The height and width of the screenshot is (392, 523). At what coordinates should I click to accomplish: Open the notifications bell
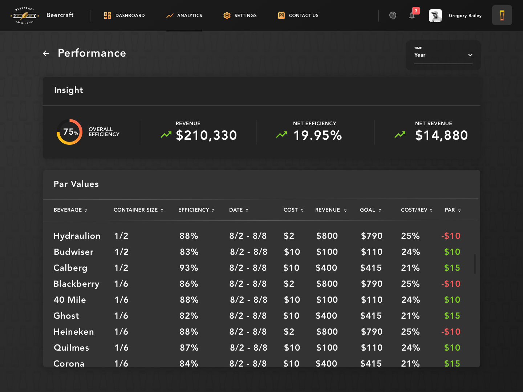[x=412, y=16]
